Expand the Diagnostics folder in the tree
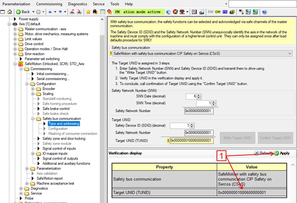297x203 pixels. [21, 188]
